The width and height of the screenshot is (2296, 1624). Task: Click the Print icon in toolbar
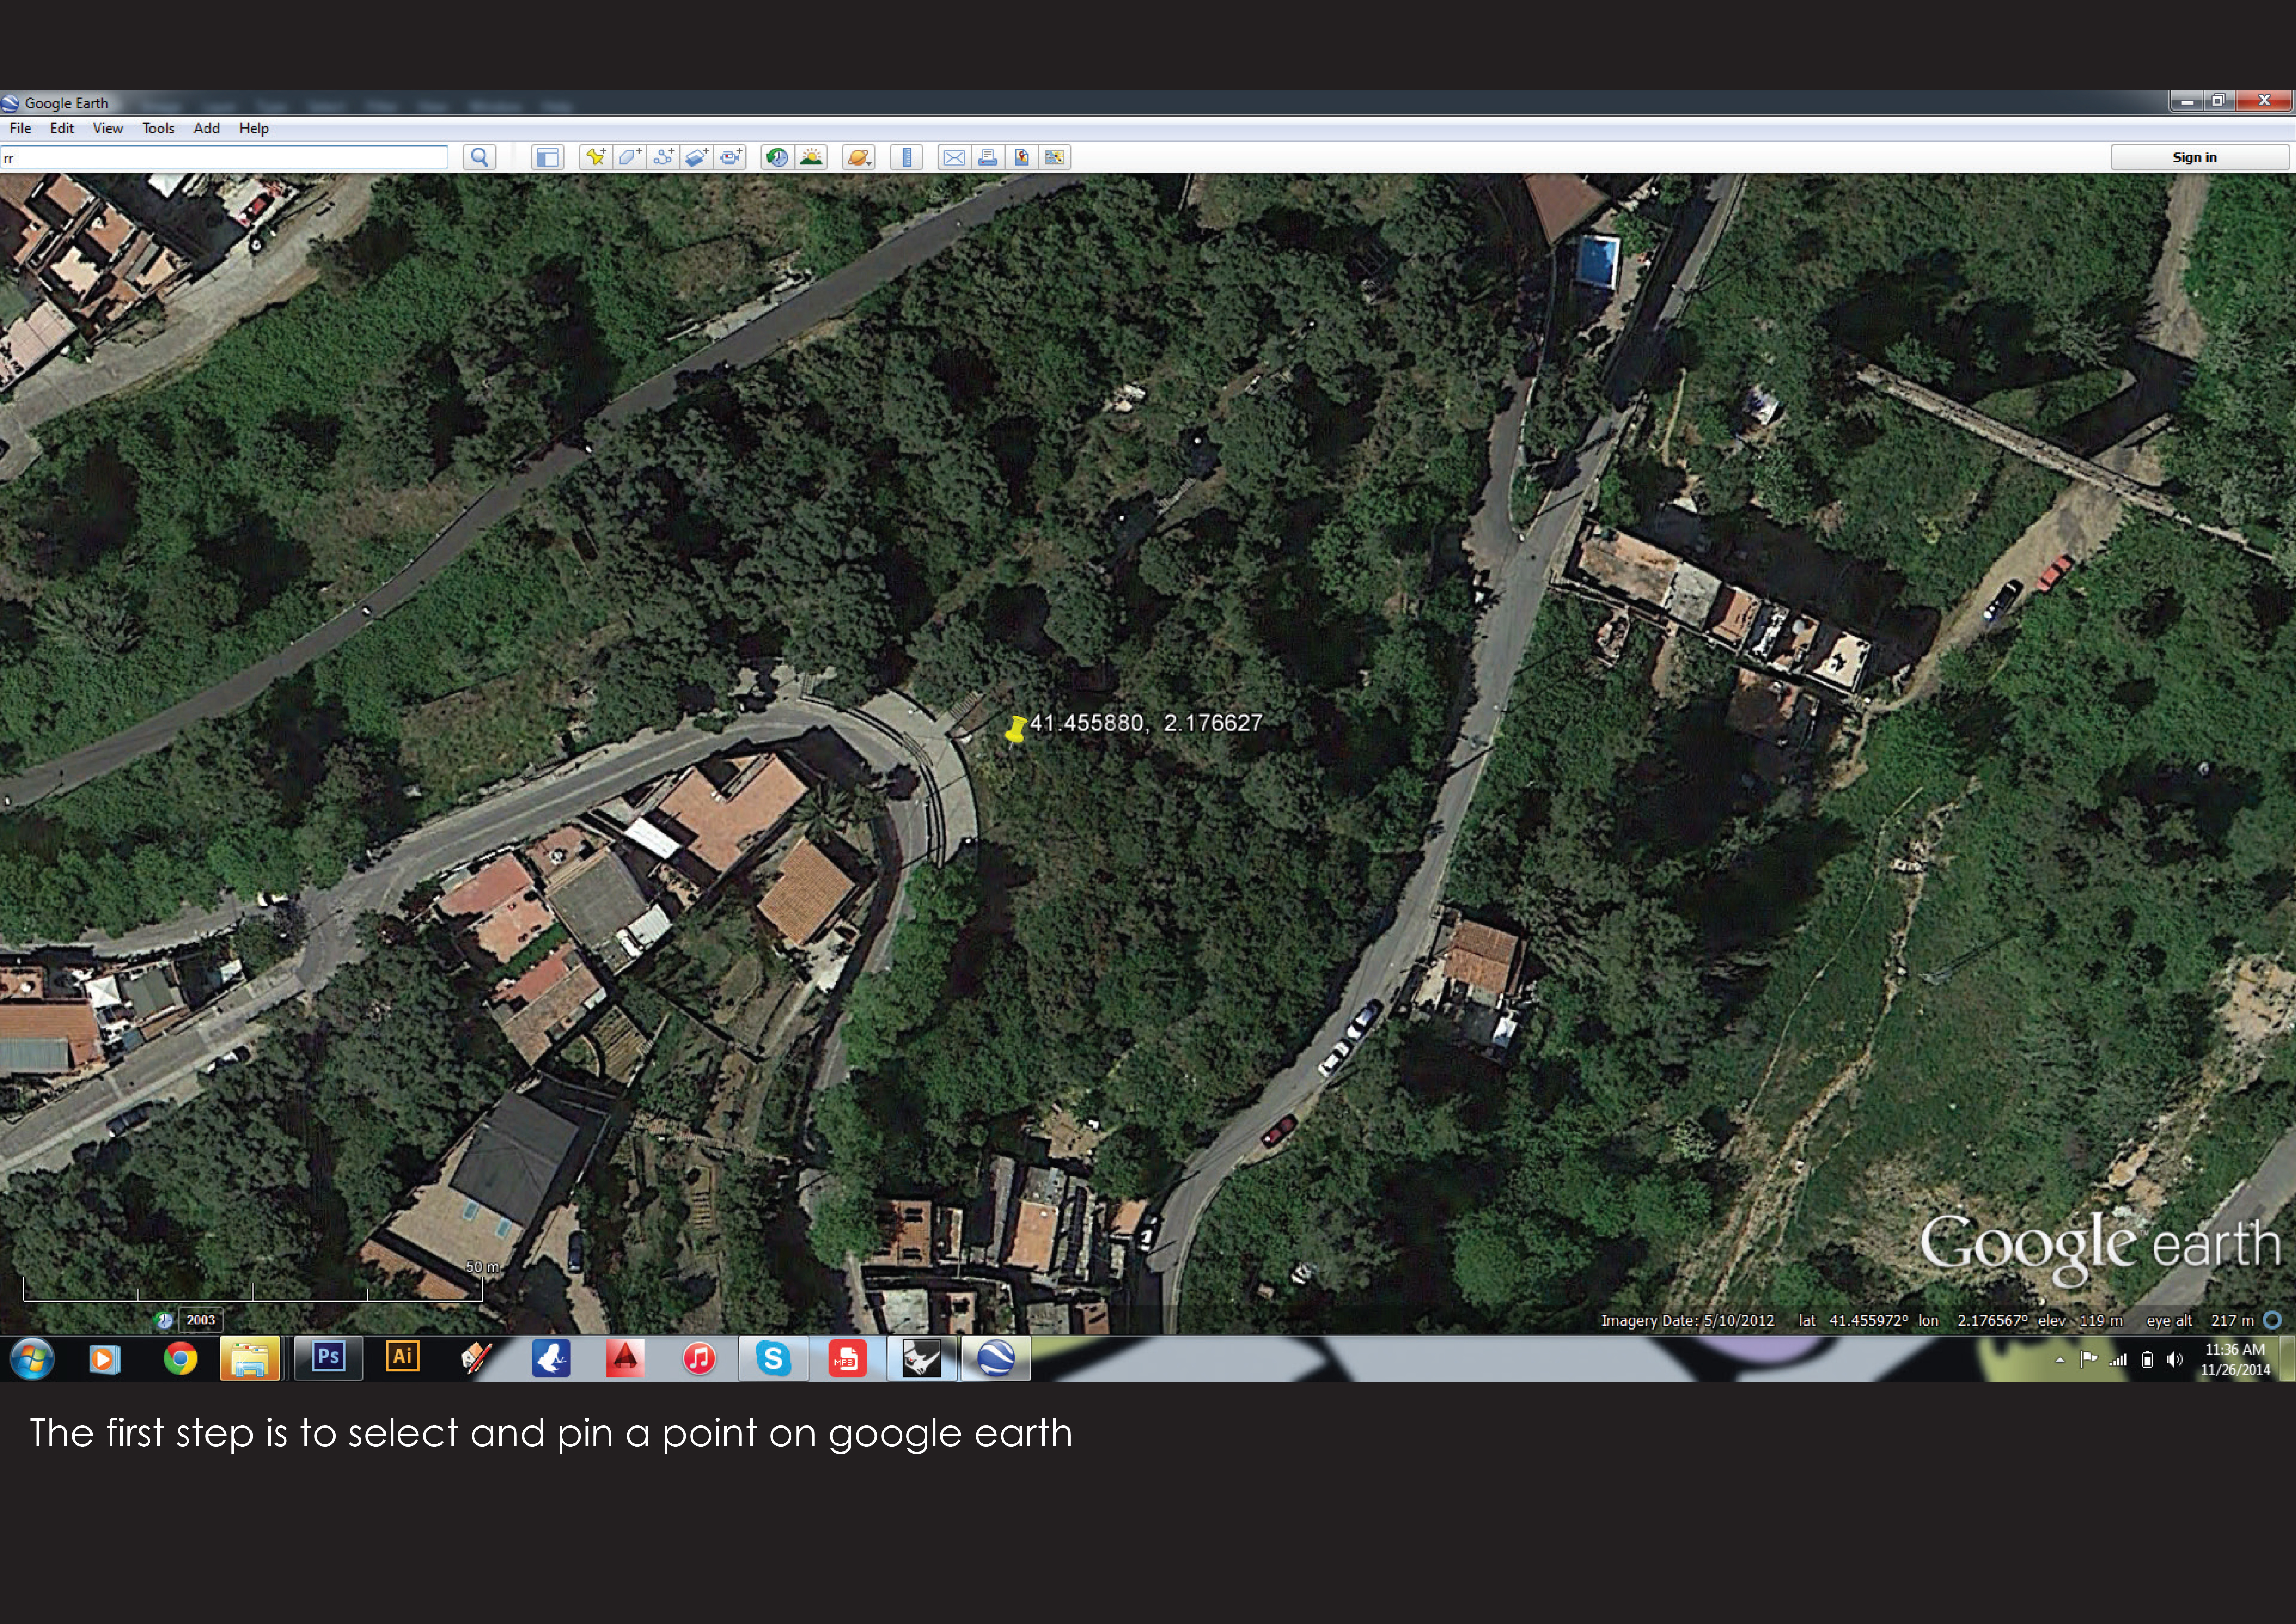click(988, 157)
